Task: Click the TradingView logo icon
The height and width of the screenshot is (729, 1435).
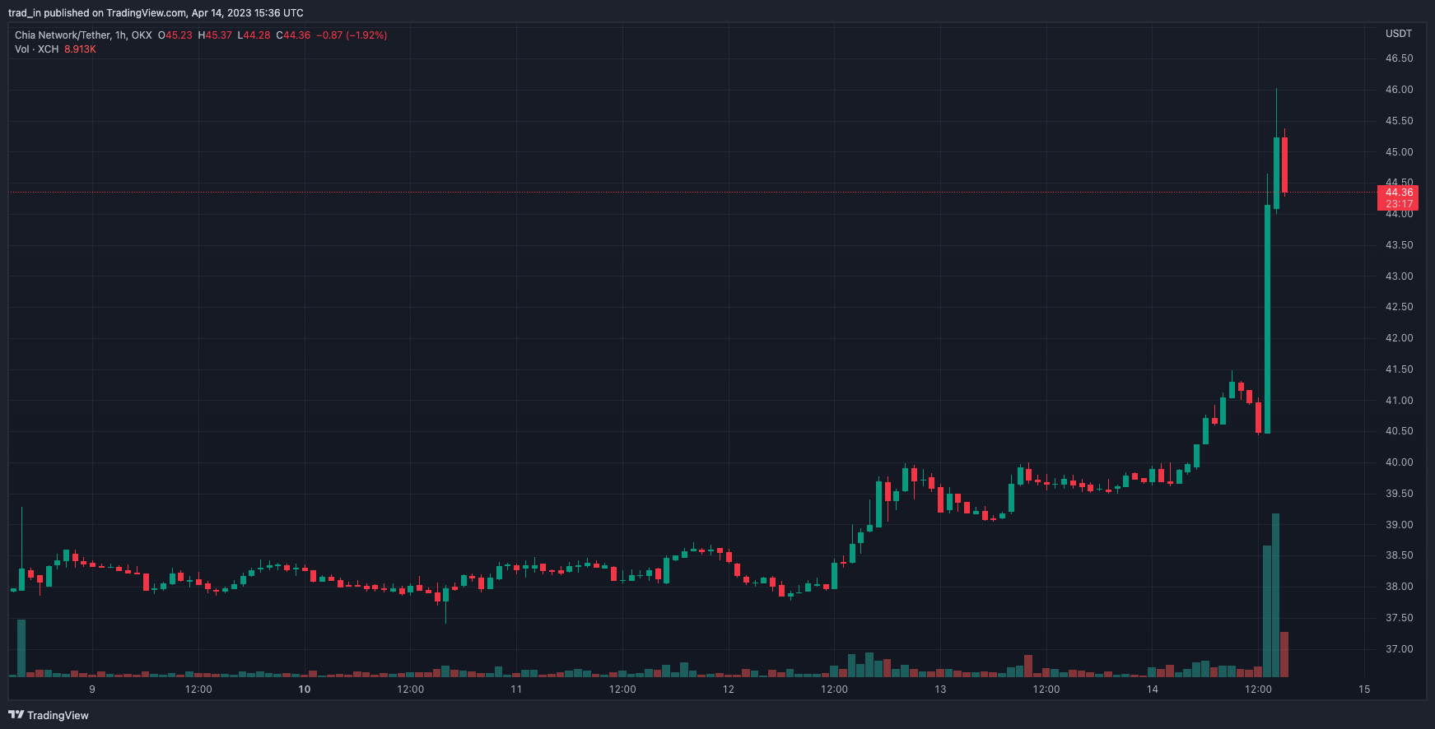Action: tap(16, 715)
